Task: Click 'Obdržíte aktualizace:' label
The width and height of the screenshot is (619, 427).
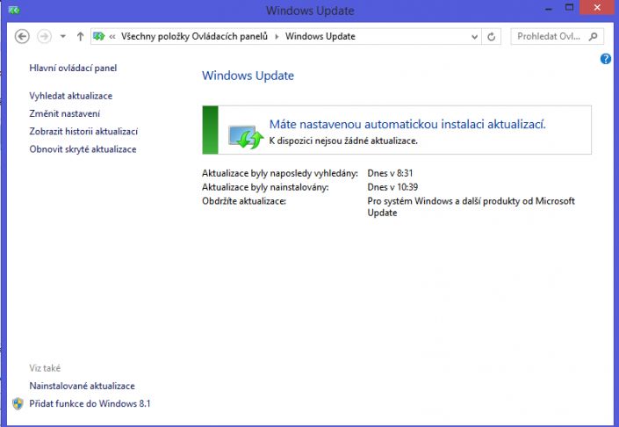Action: pos(244,200)
